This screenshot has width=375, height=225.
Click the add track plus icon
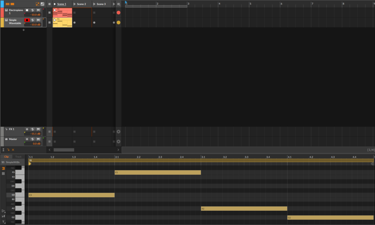pyautogui.click(x=23, y=30)
